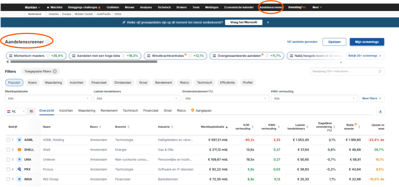This screenshot has height=187, width=399.
Task: Expand the Meer filters dropdown
Action: (x=372, y=98)
